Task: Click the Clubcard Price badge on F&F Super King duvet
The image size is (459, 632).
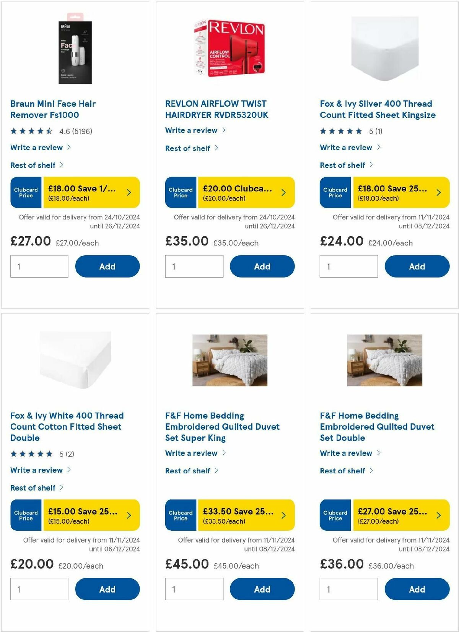Action: click(181, 515)
